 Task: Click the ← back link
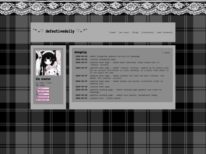(166, 52)
